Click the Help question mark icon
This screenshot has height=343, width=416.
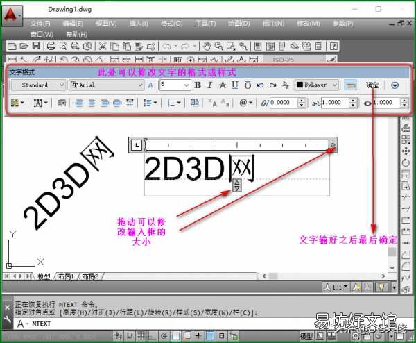click(333, 47)
